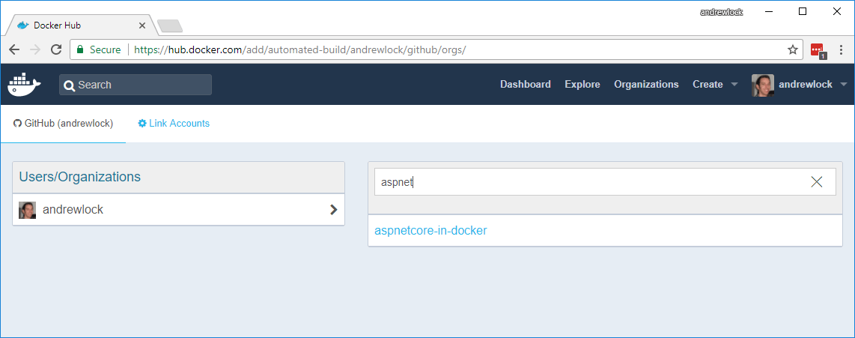Click into the Docker Hub Search field

(136, 85)
